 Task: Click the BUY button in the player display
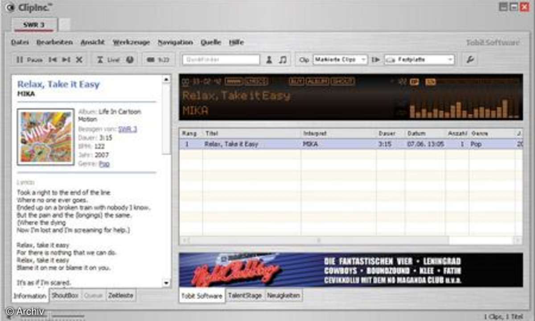click(296, 82)
